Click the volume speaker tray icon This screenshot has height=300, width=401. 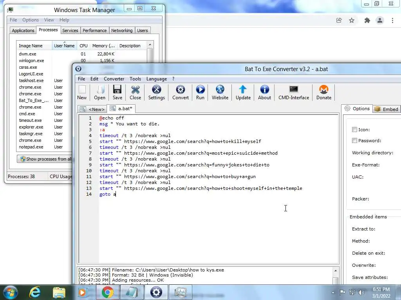361,292
